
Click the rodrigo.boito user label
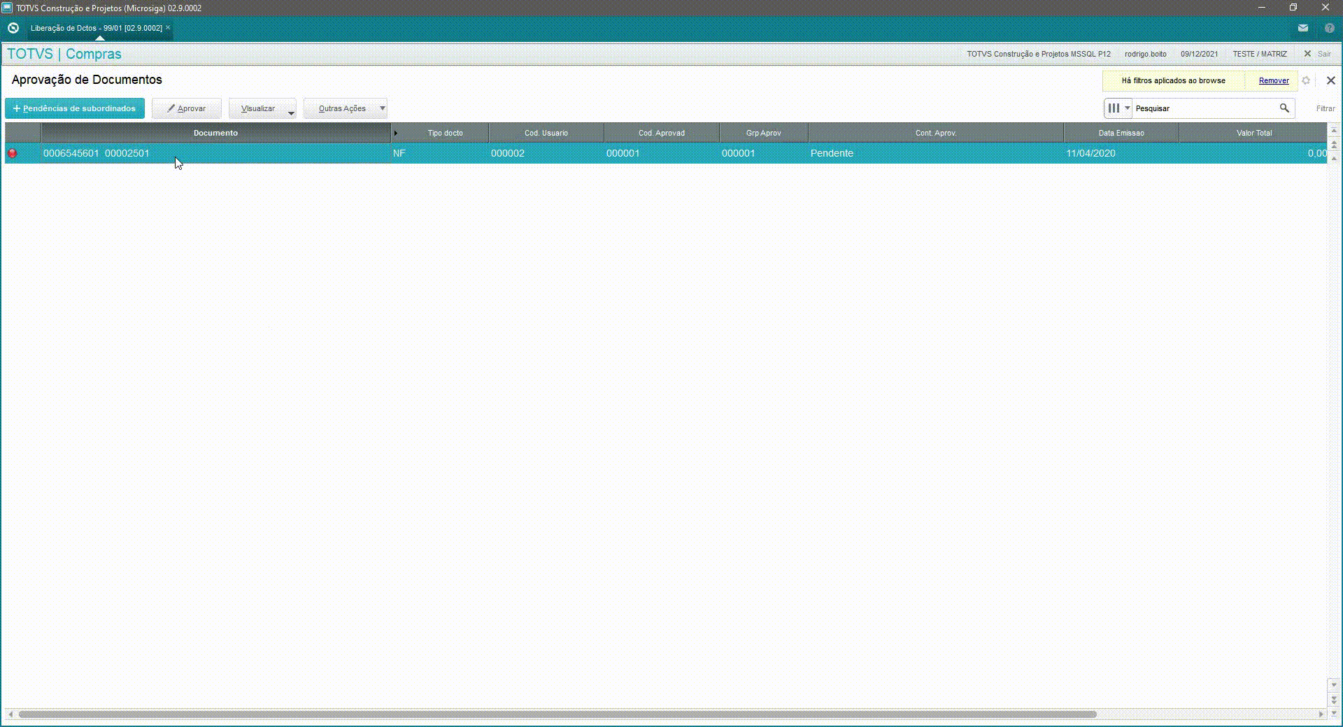coord(1145,54)
